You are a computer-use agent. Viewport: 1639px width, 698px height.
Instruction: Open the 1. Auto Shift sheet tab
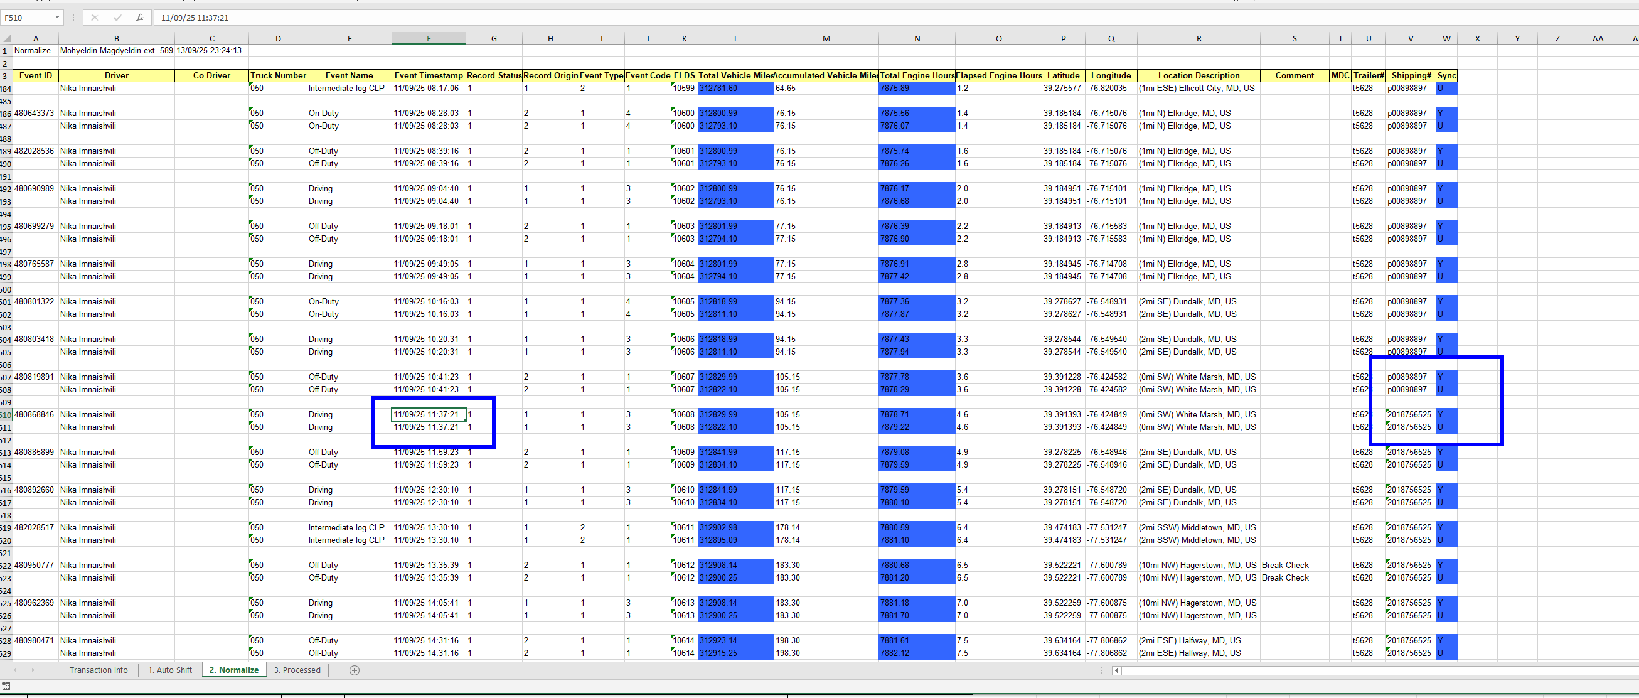click(170, 670)
